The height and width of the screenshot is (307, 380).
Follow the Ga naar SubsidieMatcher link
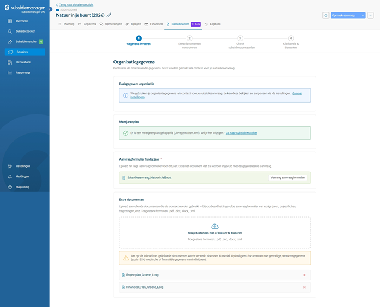coord(241,133)
